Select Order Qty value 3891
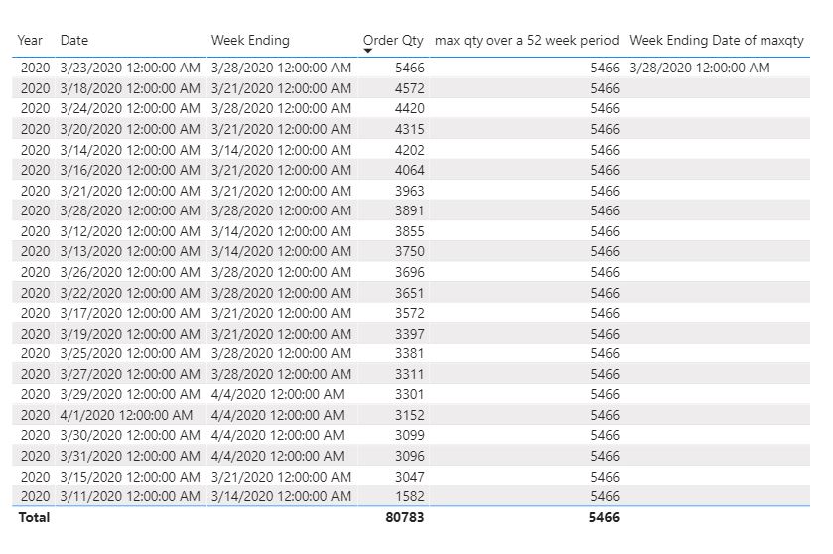Viewport: 833px width, 554px height. pyautogui.click(x=410, y=210)
